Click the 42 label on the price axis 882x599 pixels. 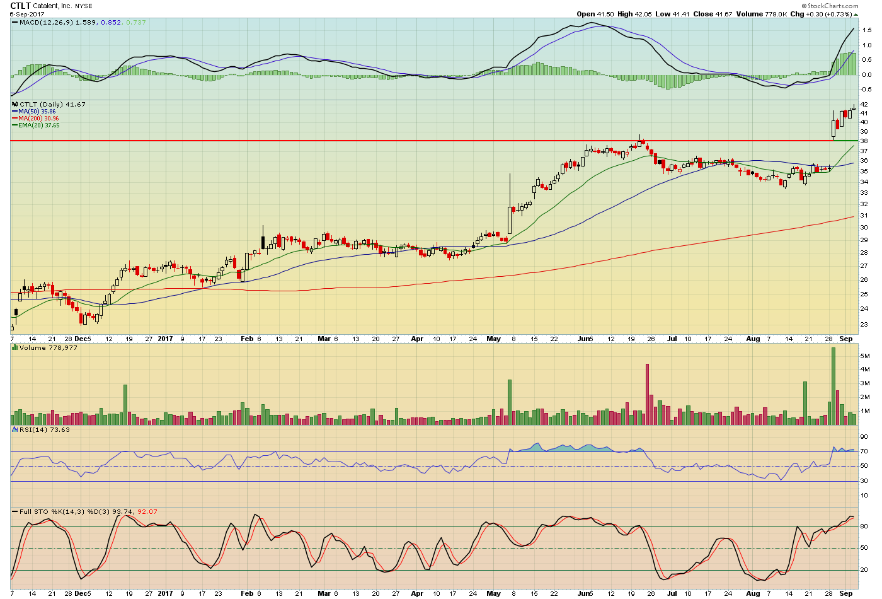pos(864,105)
